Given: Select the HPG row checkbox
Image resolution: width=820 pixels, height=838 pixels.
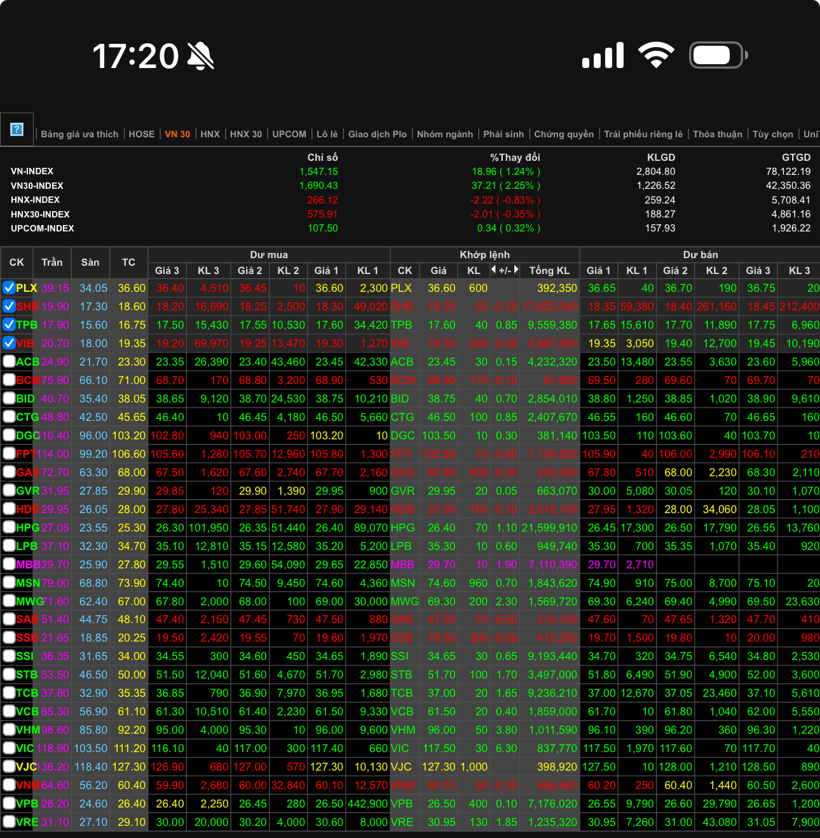Looking at the screenshot, I should (x=9, y=527).
